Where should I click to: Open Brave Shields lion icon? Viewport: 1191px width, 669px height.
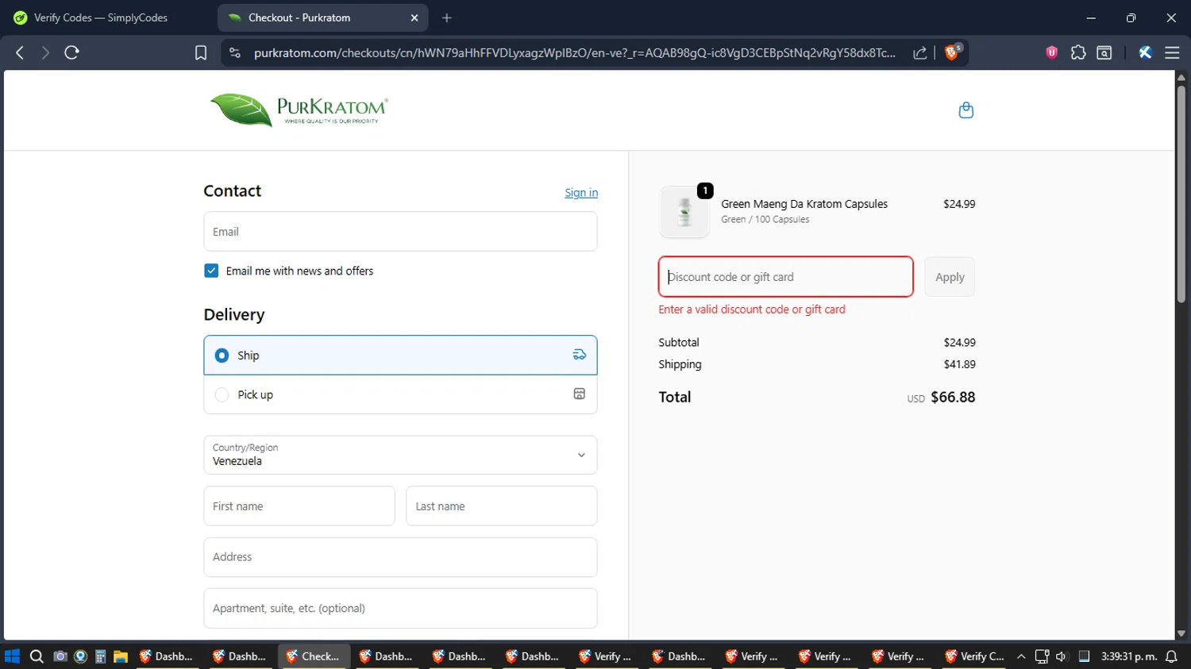(953, 52)
